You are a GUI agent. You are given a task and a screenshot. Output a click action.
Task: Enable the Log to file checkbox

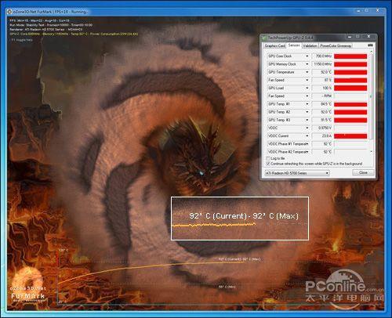click(268, 158)
